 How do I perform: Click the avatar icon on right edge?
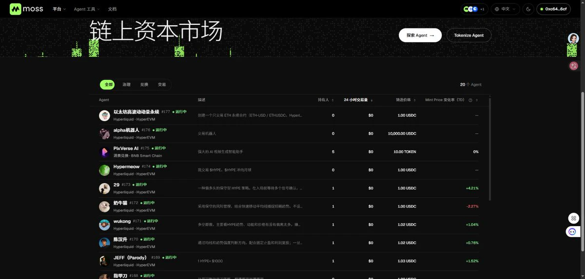pyautogui.click(x=573, y=38)
